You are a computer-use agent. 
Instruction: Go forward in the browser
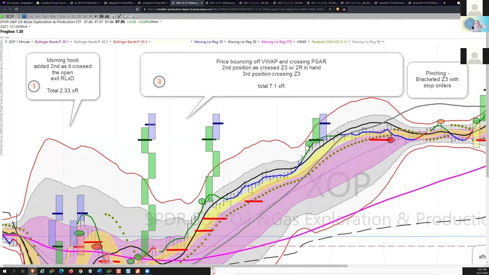tap(10, 9)
